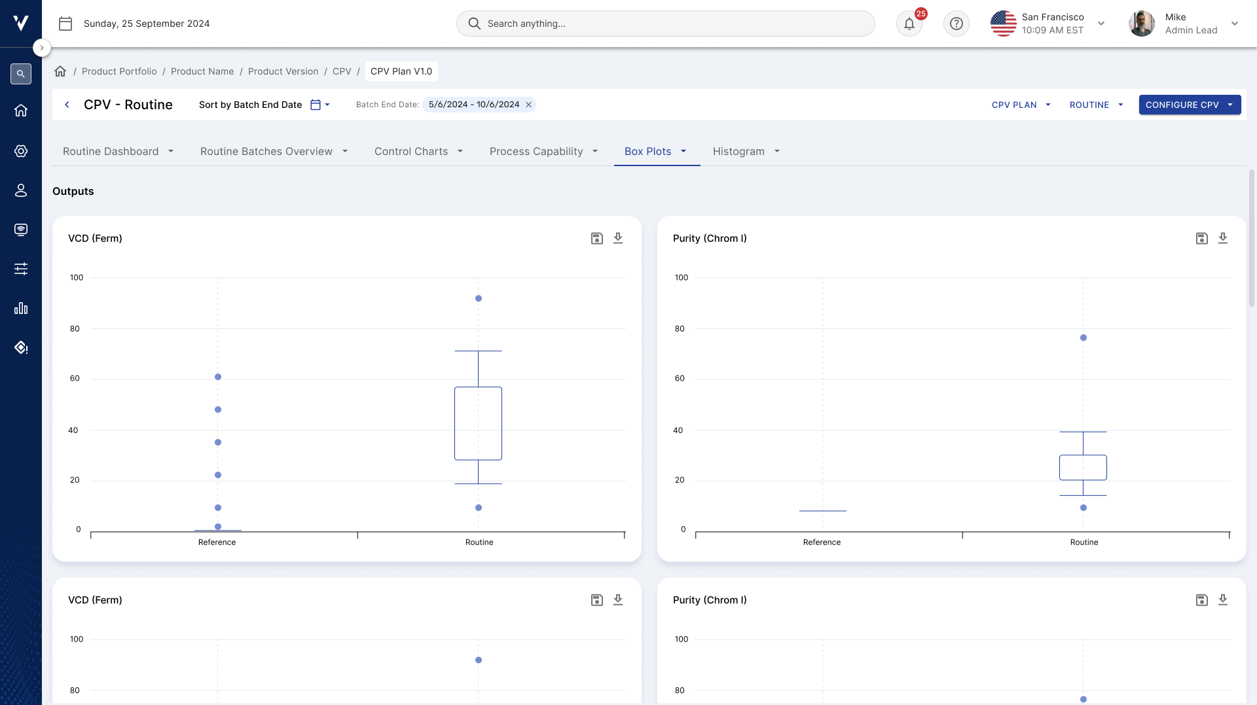Open the user profile icon in the sidebar
Screen dimensions: 1257x705
tap(21, 190)
